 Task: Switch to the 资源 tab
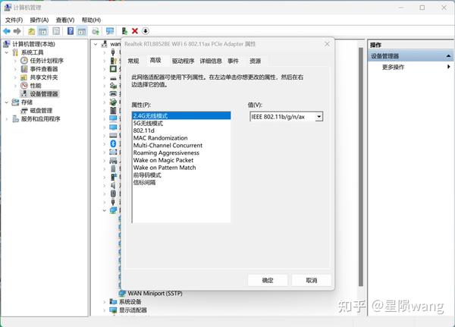point(255,61)
